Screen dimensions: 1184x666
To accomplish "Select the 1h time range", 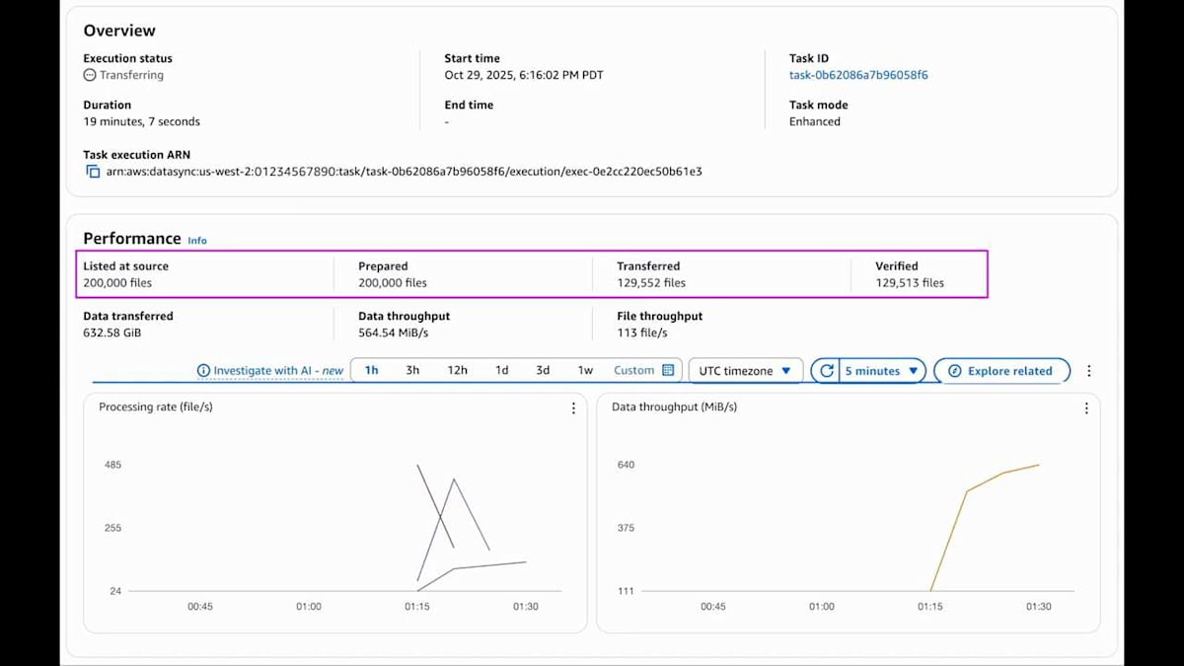I will pos(372,371).
